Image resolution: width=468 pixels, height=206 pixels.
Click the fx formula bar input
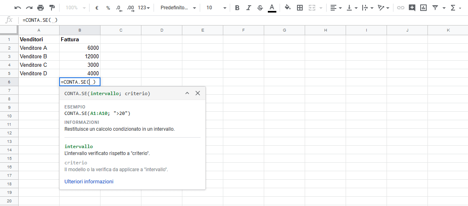tap(243, 20)
